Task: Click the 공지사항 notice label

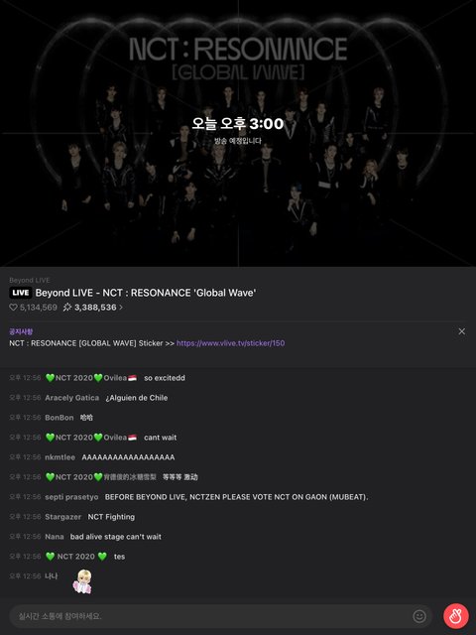Action: coord(21,331)
